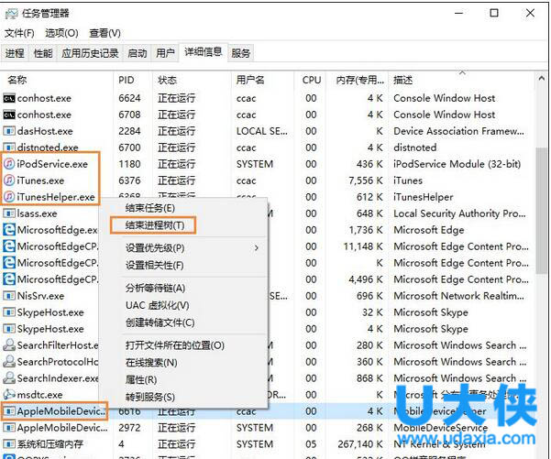The image size is (551, 459).
Task: Select the 267,140 K memory value
Action: click(x=360, y=444)
